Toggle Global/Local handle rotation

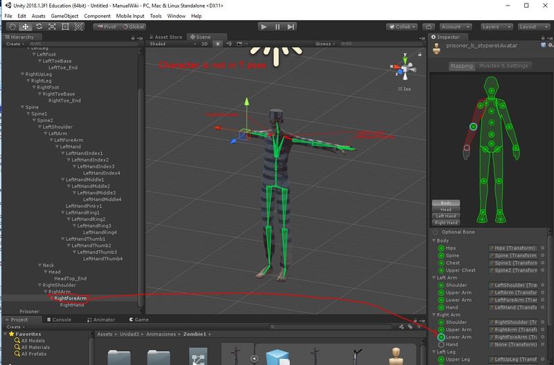pyautogui.click(x=133, y=27)
